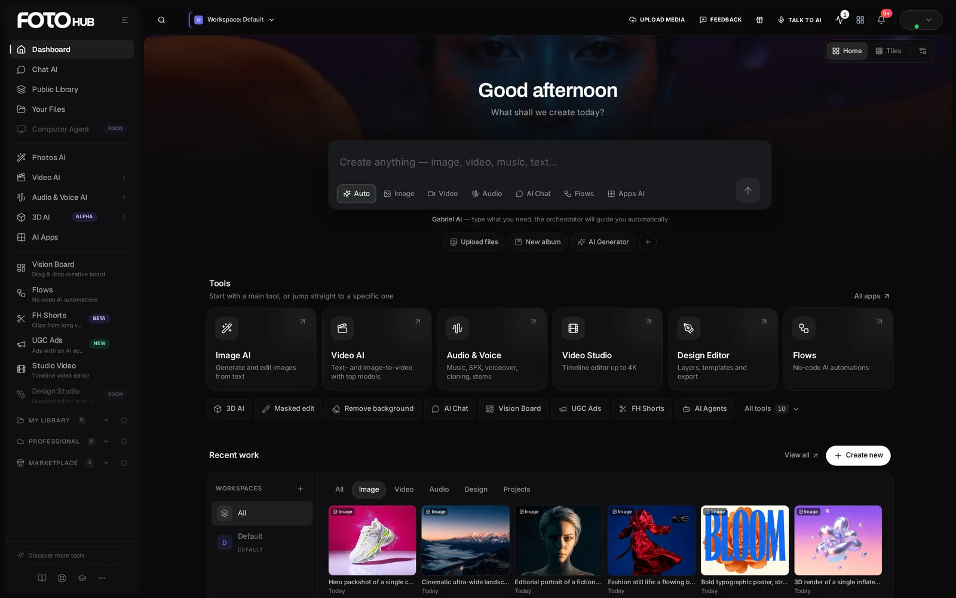Screen dimensions: 956x598
Task: Click Remove background tool chip
Action: [x=373, y=408]
